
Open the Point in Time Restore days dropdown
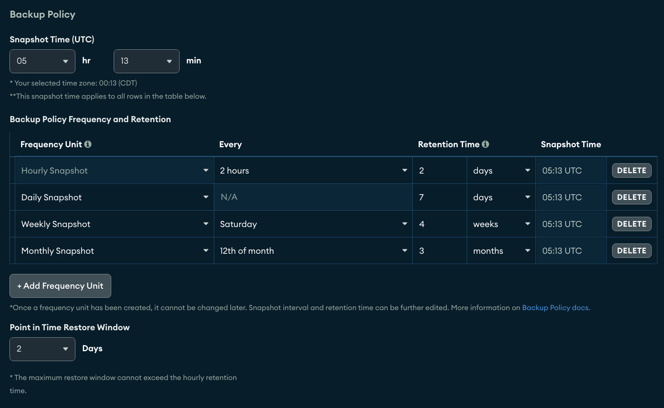pos(42,349)
